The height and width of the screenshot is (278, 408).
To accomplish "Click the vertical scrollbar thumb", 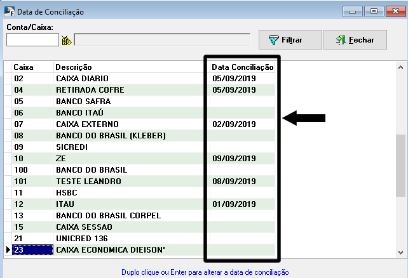I will click(400, 165).
